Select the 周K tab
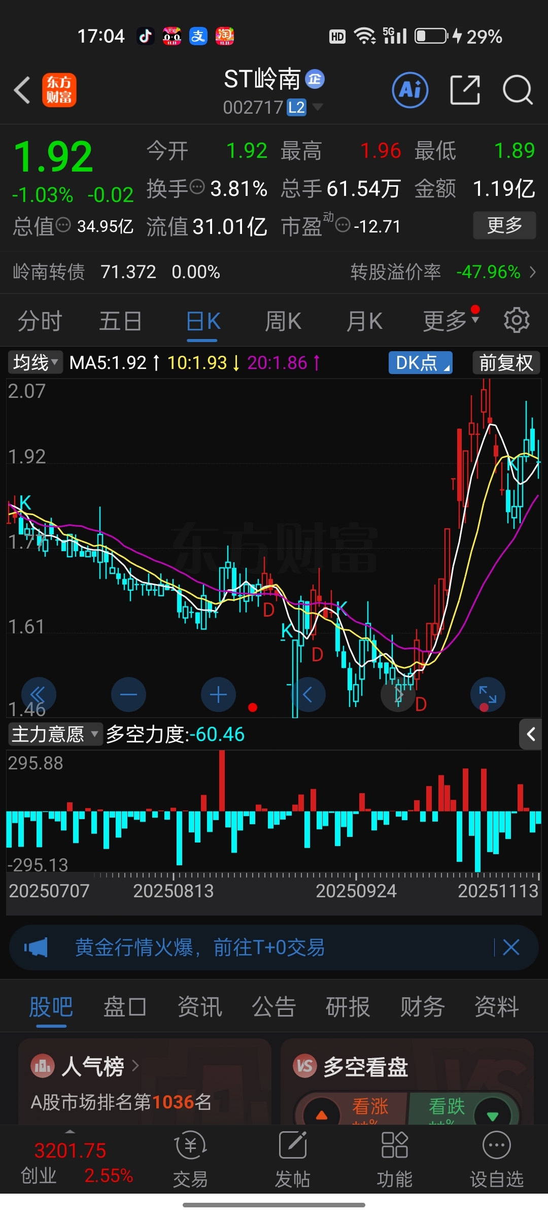This screenshot has height=1218, width=548. [x=283, y=321]
